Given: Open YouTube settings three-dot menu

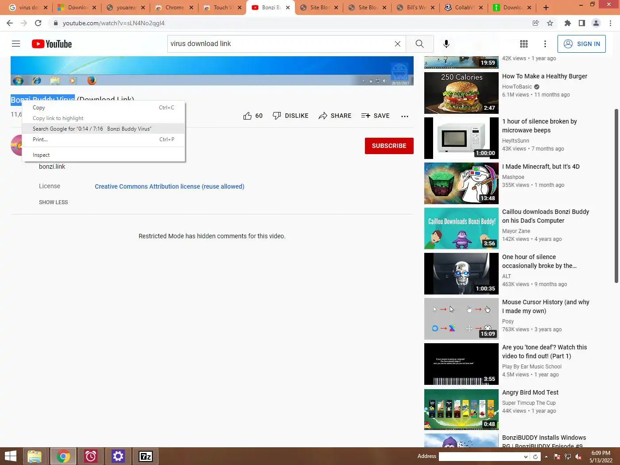Looking at the screenshot, I should tap(545, 43).
